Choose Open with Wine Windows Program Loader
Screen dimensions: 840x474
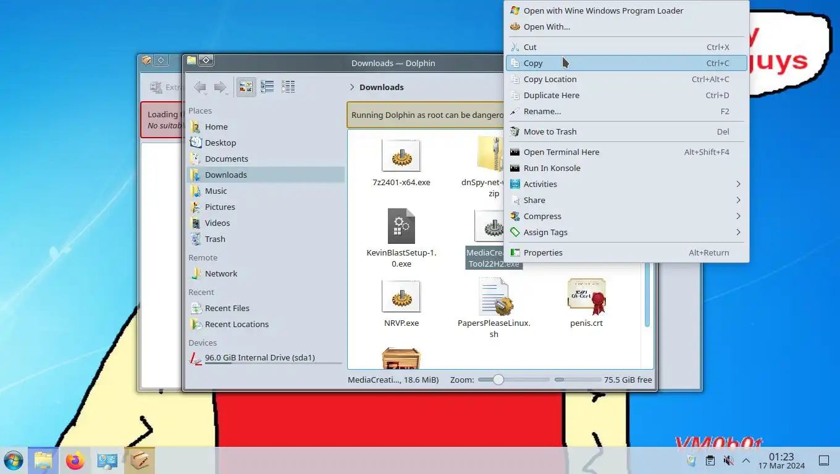tap(626, 10)
